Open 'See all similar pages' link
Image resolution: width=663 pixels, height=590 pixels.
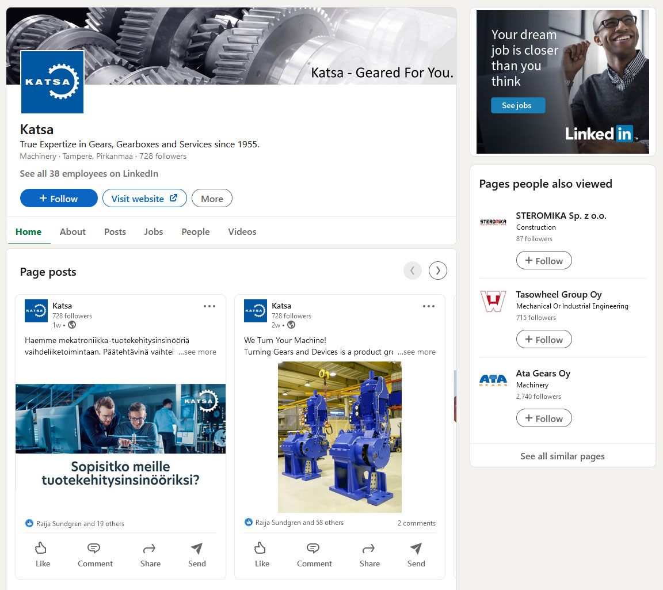(x=562, y=456)
